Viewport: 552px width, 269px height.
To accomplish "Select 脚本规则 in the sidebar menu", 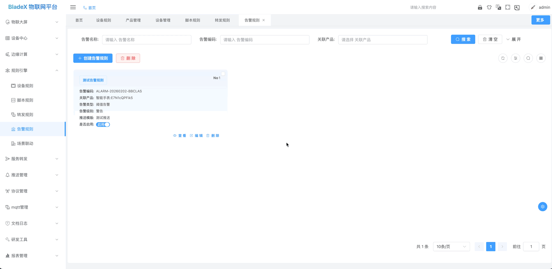I will click(x=25, y=100).
